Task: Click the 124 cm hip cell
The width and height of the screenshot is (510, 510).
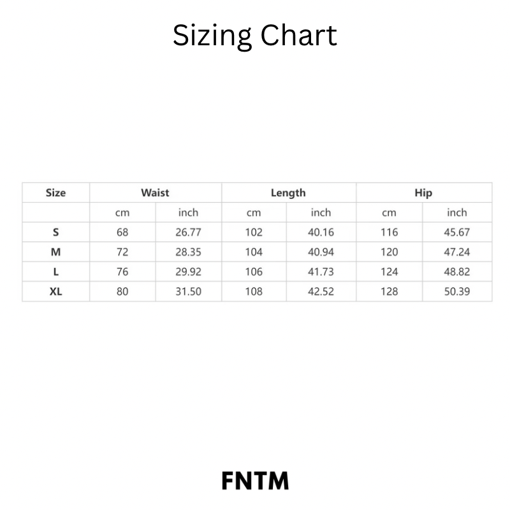Action: (389, 272)
